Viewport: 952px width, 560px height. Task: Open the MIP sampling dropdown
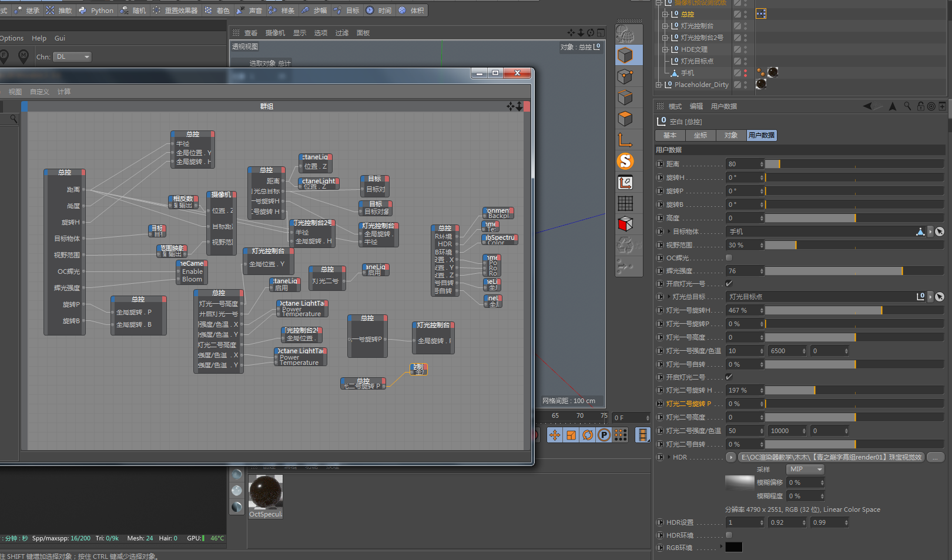tap(804, 469)
